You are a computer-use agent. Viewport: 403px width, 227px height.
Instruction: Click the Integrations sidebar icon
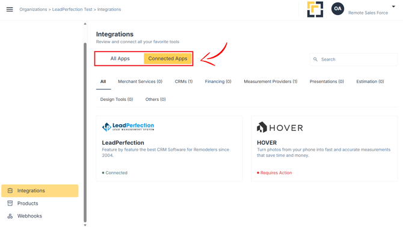[10, 190]
